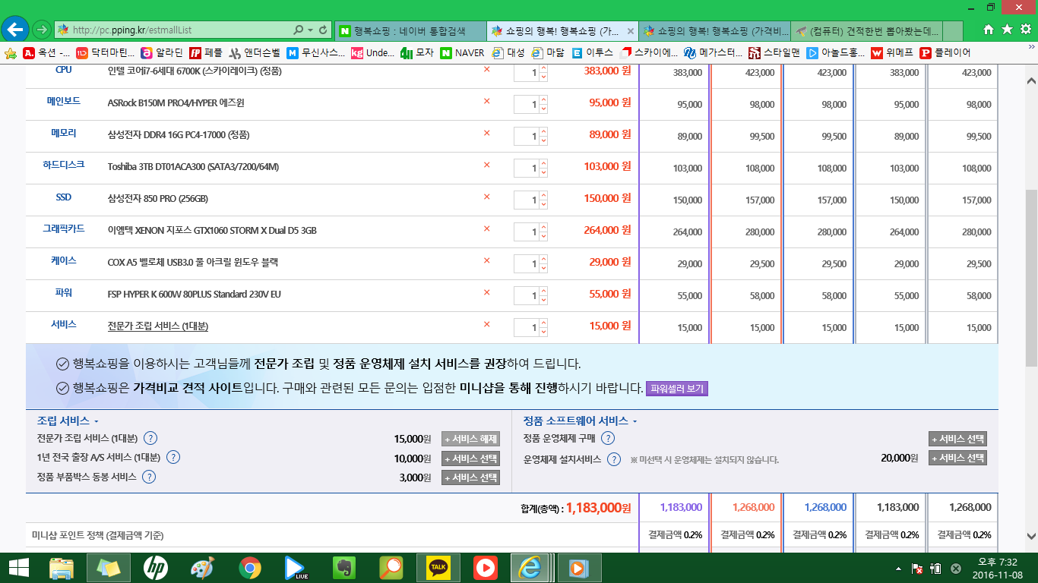Collapse the 정품 소프트웨어 서비스 section
The width and height of the screenshot is (1038, 583).
(635, 421)
